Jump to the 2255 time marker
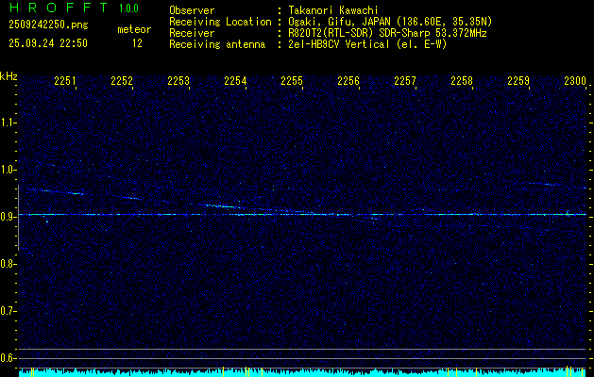 [x=292, y=82]
